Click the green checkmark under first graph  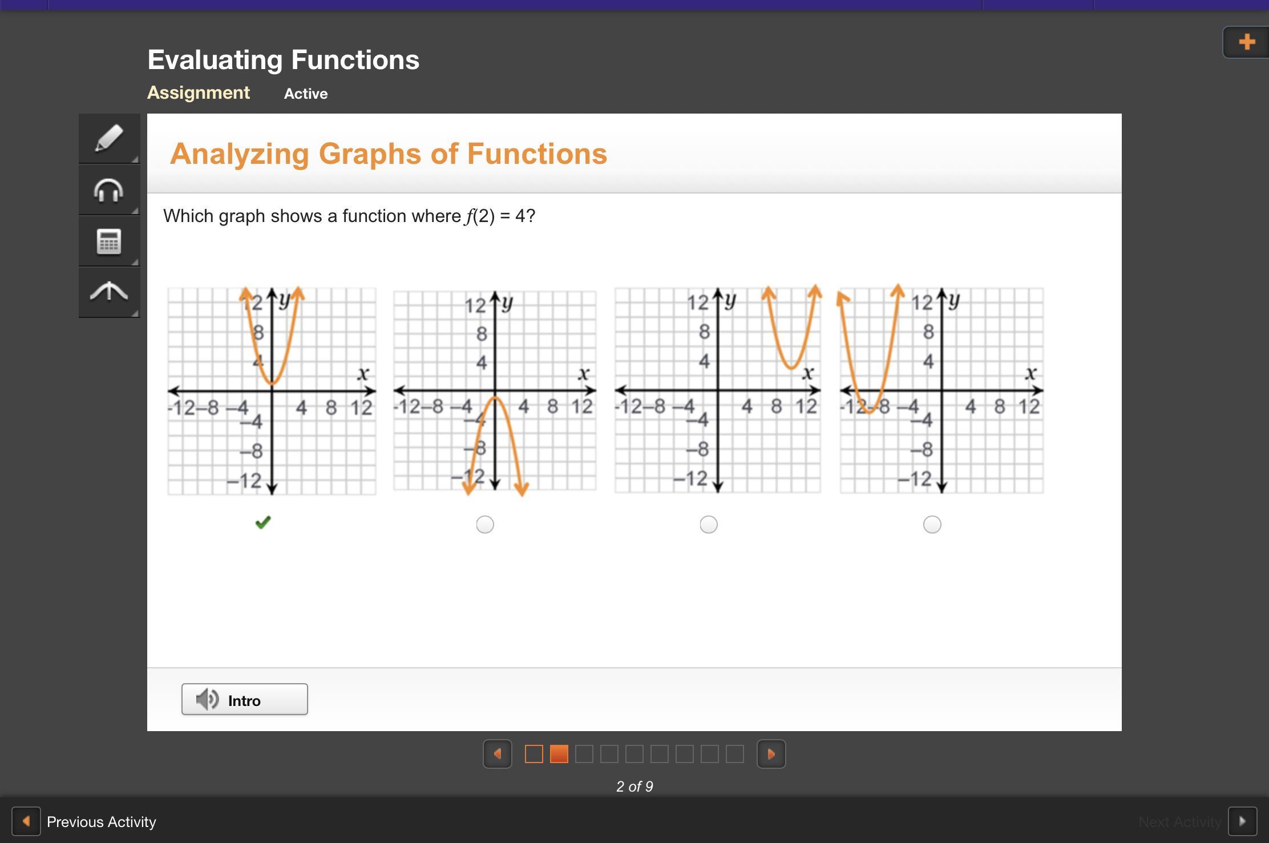[x=263, y=522]
